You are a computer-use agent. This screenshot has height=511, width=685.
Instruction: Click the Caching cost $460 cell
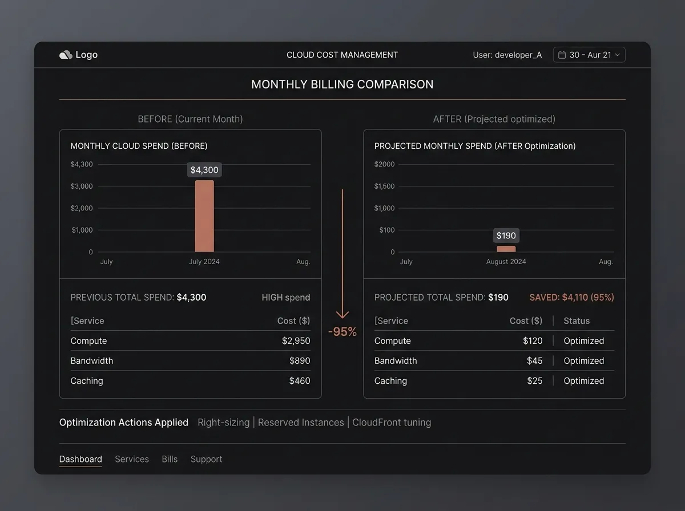(300, 381)
